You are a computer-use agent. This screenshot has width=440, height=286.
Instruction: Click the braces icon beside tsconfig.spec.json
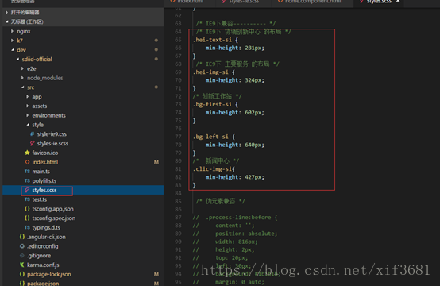click(x=27, y=218)
